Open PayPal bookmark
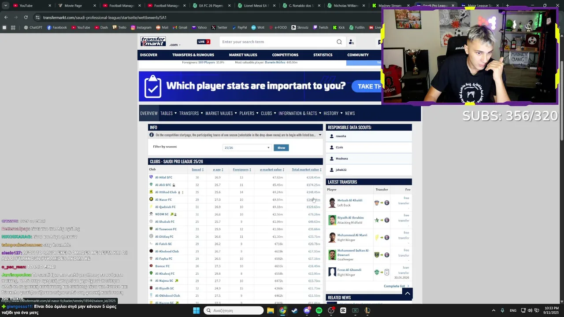564x317 pixels. click(239, 27)
